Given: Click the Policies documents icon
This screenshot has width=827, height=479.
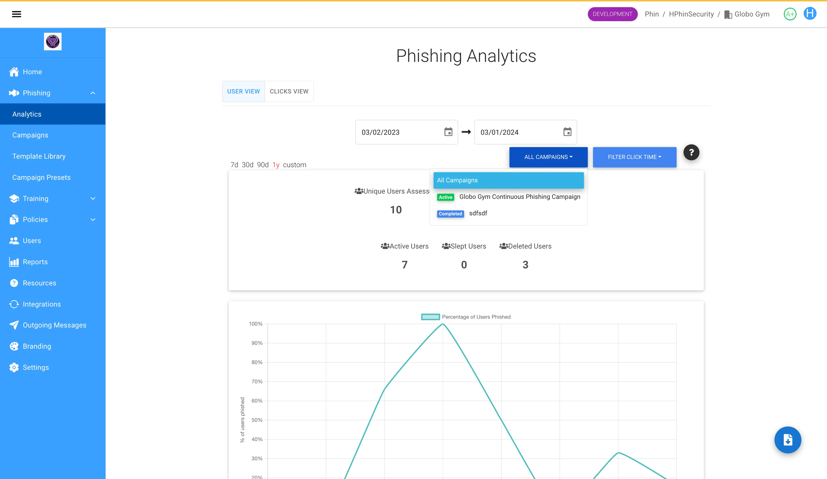Looking at the screenshot, I should (x=14, y=219).
